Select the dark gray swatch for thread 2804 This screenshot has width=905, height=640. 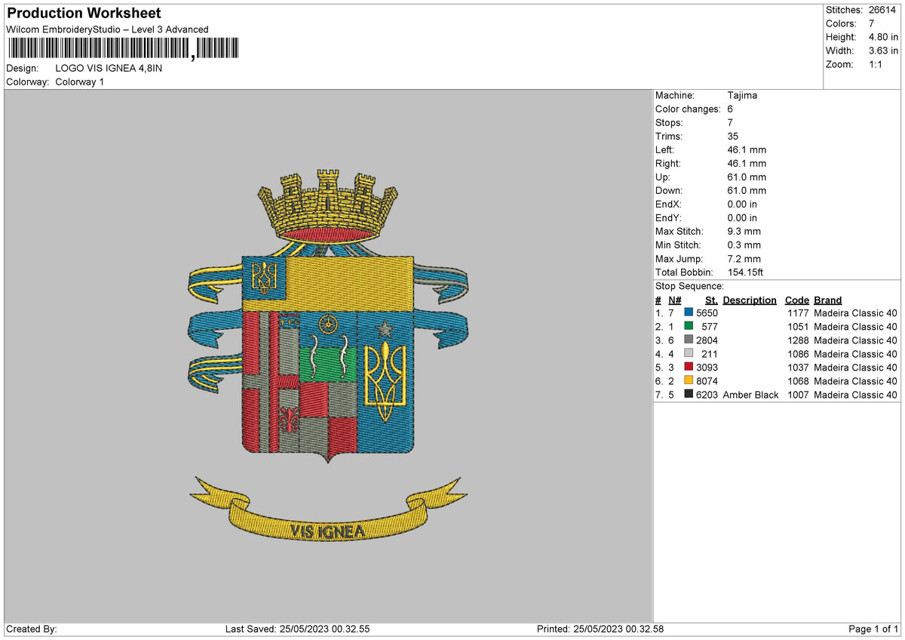(x=687, y=340)
